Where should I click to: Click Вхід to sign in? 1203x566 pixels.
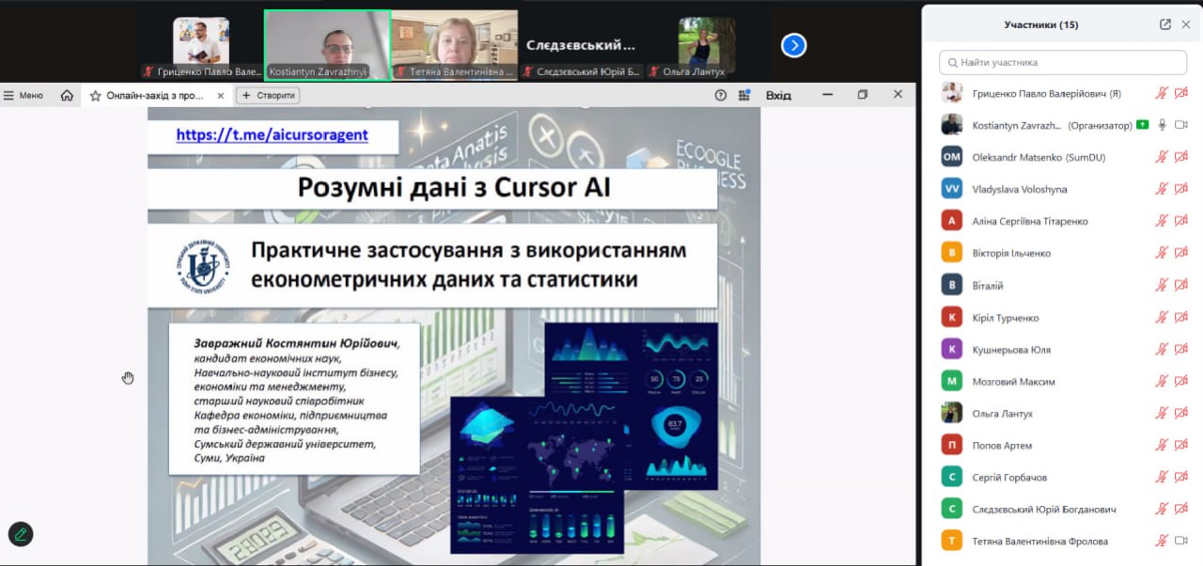tap(778, 95)
